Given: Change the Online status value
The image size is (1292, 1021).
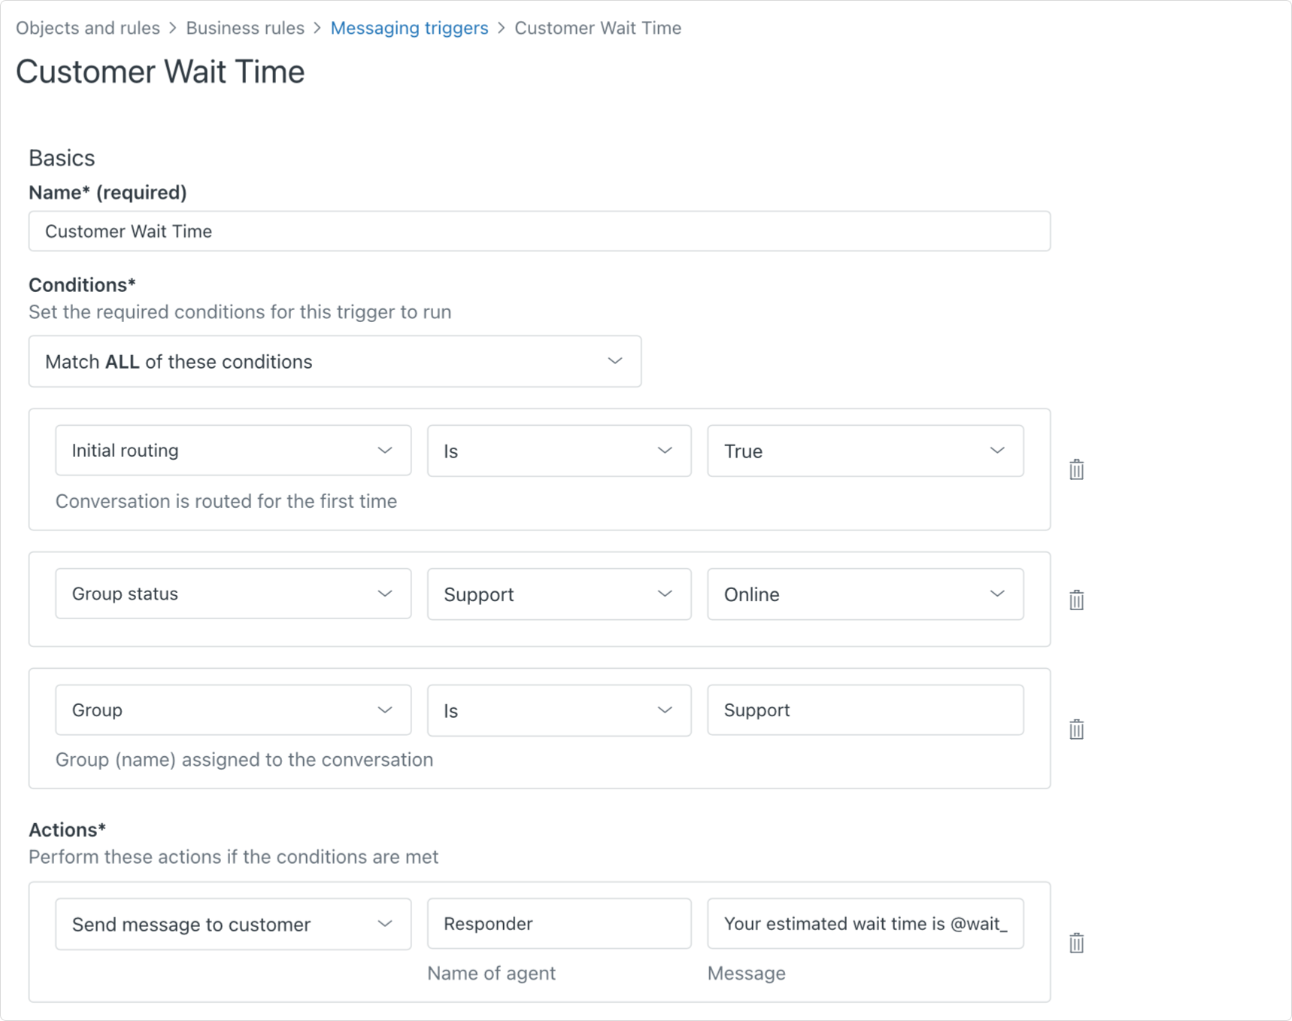Looking at the screenshot, I should pyautogui.click(x=865, y=594).
